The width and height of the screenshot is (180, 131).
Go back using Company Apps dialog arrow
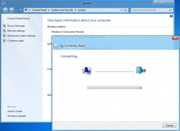click(56, 45)
